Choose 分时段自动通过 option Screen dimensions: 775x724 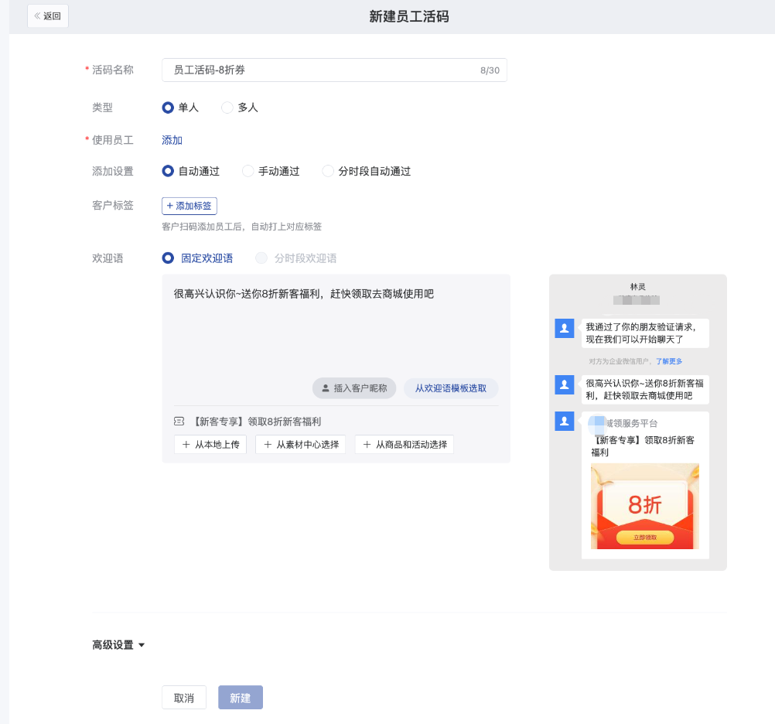click(x=328, y=171)
